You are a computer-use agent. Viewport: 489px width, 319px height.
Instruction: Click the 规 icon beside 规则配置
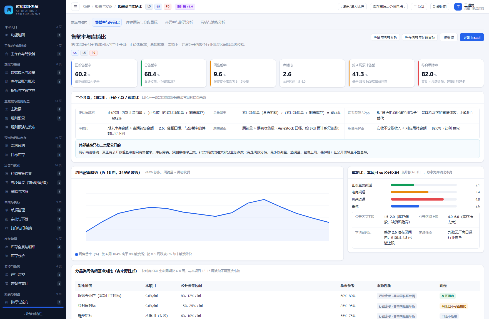point(7,118)
